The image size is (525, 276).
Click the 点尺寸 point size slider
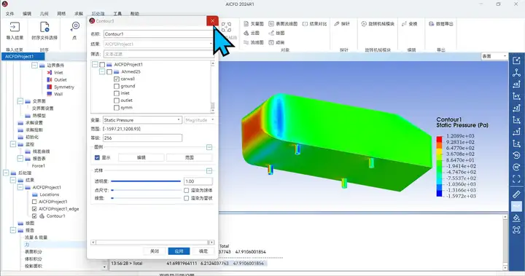click(x=146, y=190)
